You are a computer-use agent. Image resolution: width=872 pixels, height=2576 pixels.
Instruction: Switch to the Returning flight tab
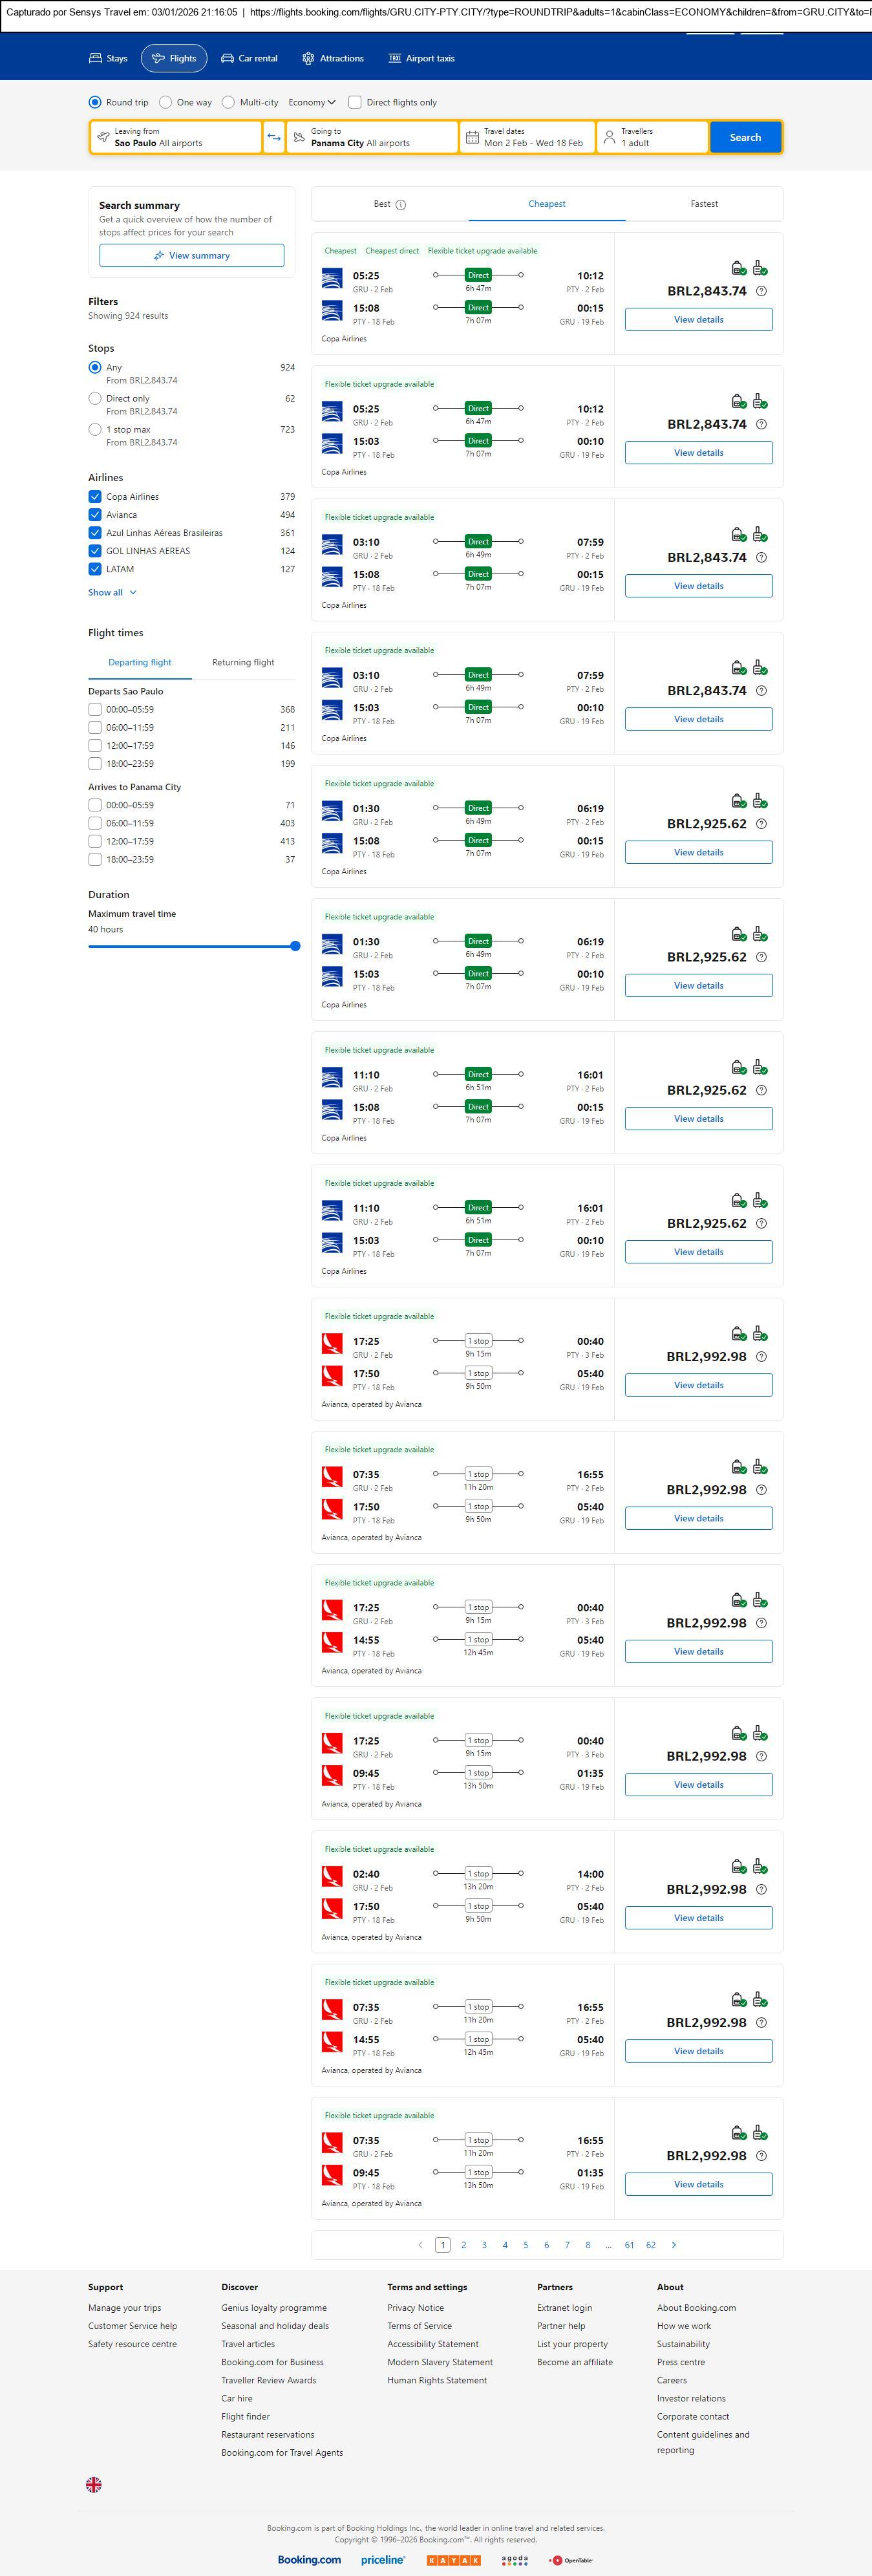(243, 662)
